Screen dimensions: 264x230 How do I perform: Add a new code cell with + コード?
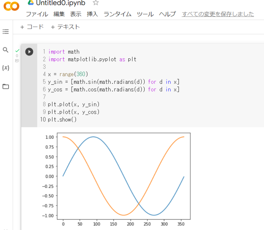point(32,27)
